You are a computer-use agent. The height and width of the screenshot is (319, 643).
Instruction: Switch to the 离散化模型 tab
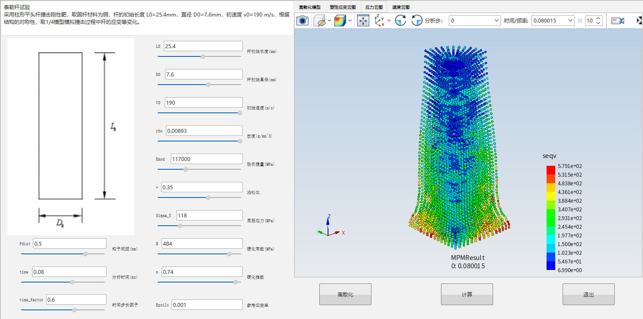[310, 7]
